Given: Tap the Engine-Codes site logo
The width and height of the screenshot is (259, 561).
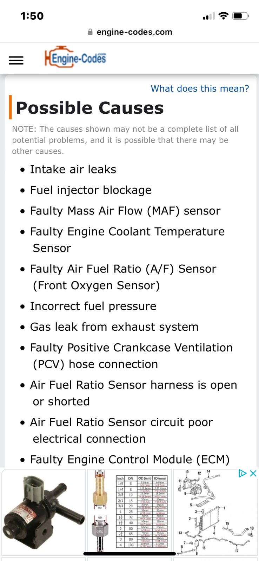Looking at the screenshot, I should (75, 57).
